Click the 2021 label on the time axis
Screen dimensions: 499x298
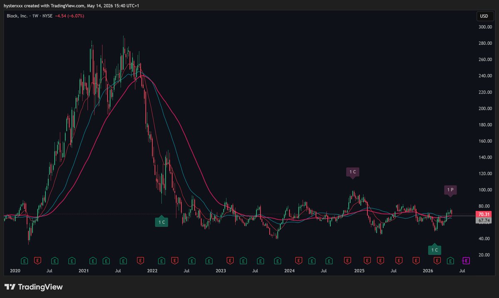[x=84, y=271]
